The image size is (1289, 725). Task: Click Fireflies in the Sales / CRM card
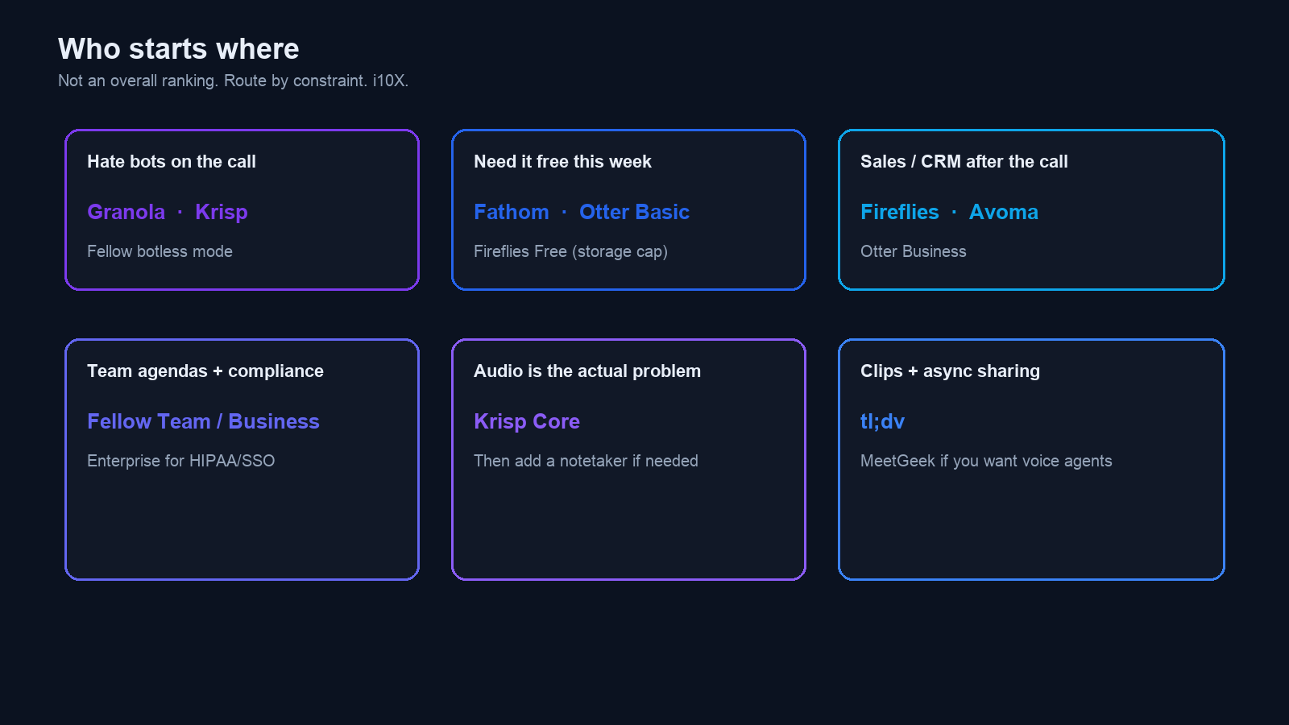(x=899, y=212)
